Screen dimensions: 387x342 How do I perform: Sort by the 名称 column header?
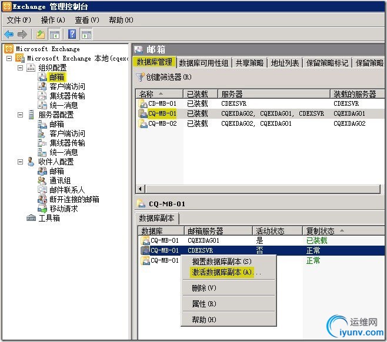(159, 94)
